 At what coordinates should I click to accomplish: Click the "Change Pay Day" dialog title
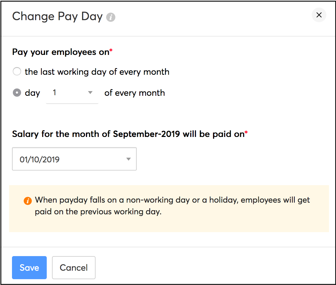tap(57, 16)
